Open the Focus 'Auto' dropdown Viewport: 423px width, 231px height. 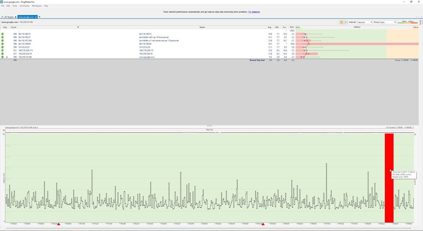tap(388, 22)
